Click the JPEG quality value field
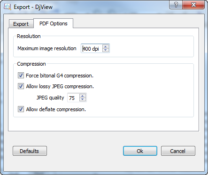208x175 pixels. (x=73, y=98)
